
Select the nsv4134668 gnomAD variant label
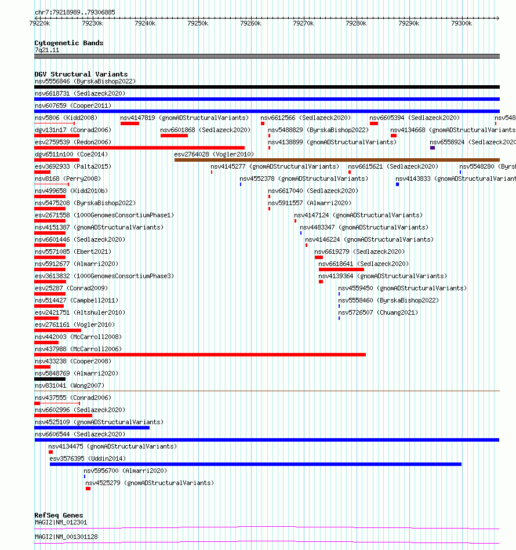point(453,130)
